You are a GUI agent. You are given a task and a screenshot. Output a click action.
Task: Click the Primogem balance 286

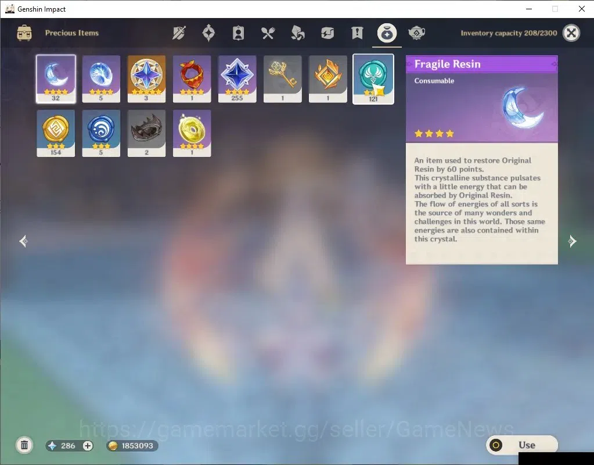tap(68, 446)
